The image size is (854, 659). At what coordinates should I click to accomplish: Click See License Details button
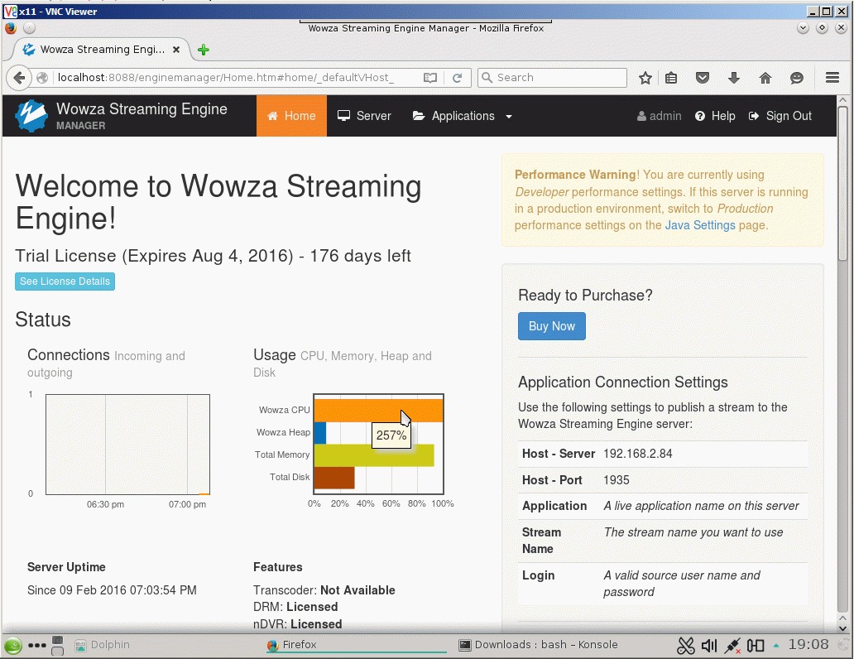(x=65, y=281)
